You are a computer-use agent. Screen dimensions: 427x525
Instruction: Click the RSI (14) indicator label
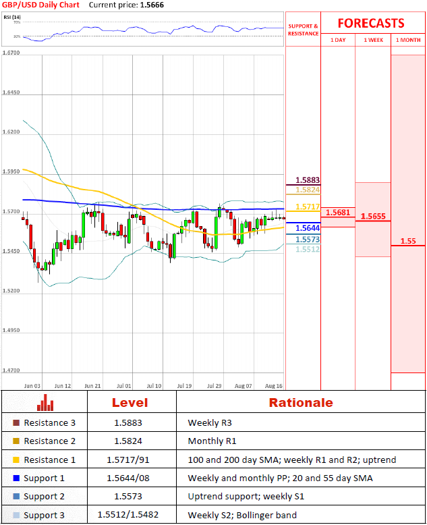point(12,16)
